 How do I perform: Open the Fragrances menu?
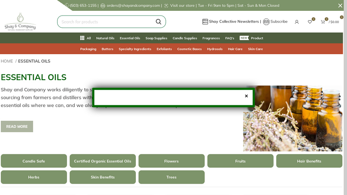pyautogui.click(x=211, y=38)
